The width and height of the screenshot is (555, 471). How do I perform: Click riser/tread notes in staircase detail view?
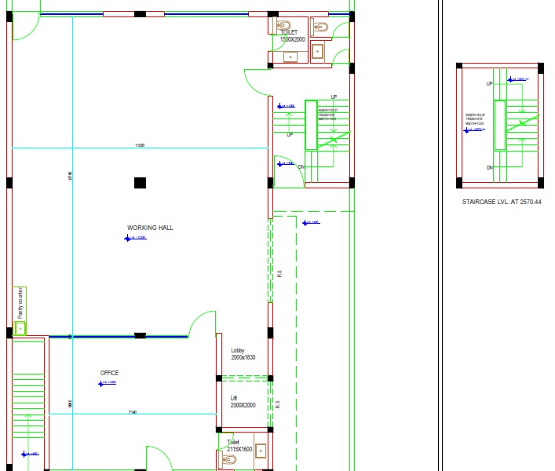coord(475,119)
